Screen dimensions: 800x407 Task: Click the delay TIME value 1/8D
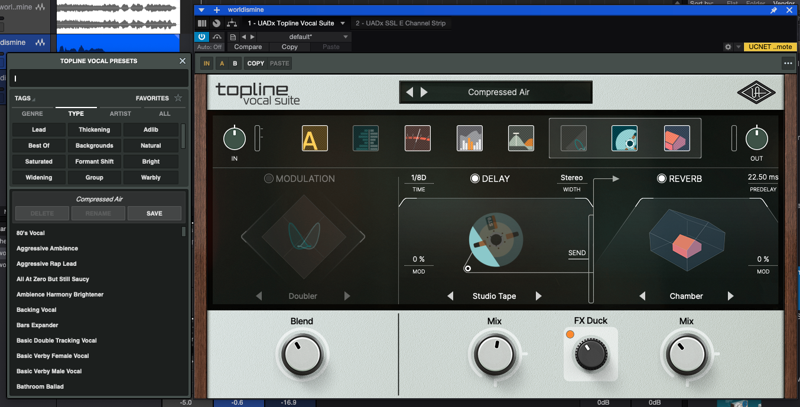(419, 178)
